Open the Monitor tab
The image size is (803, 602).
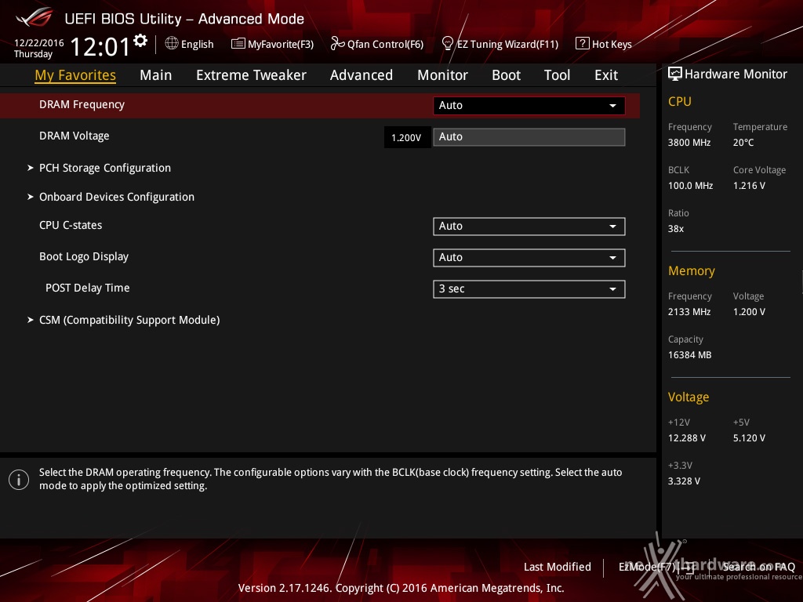[442, 75]
